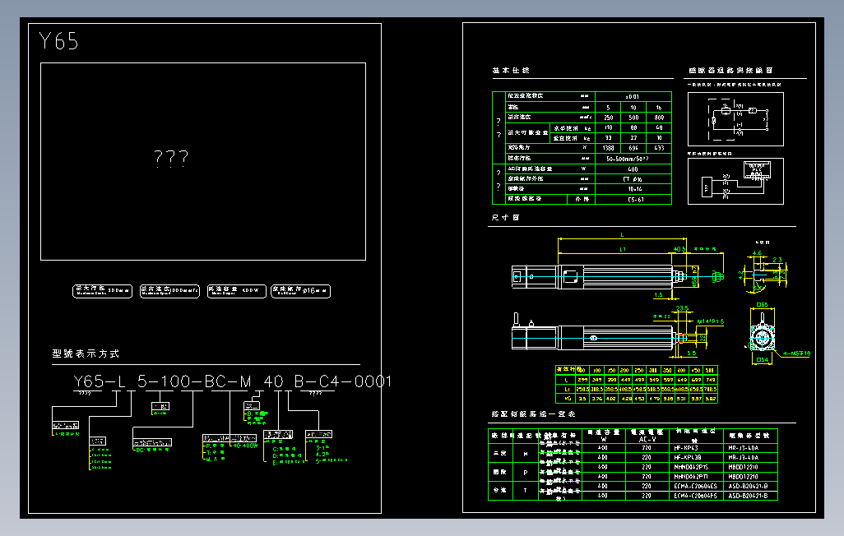
Task: Select the Y65-L model code text
Action: pyautogui.click(x=100, y=381)
